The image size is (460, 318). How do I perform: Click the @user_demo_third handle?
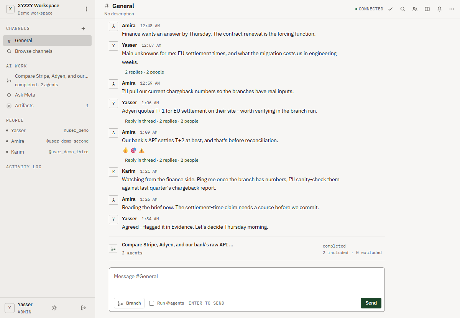click(69, 152)
